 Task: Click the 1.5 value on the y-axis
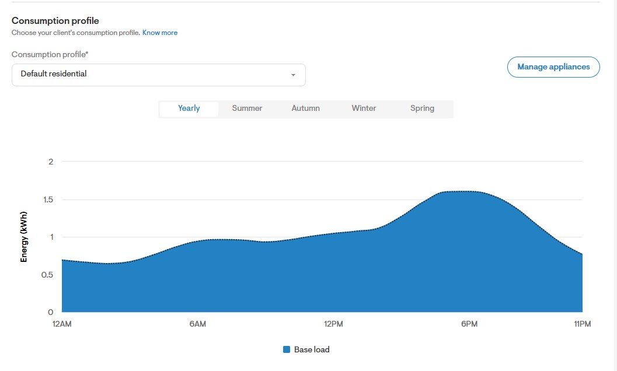pos(48,200)
